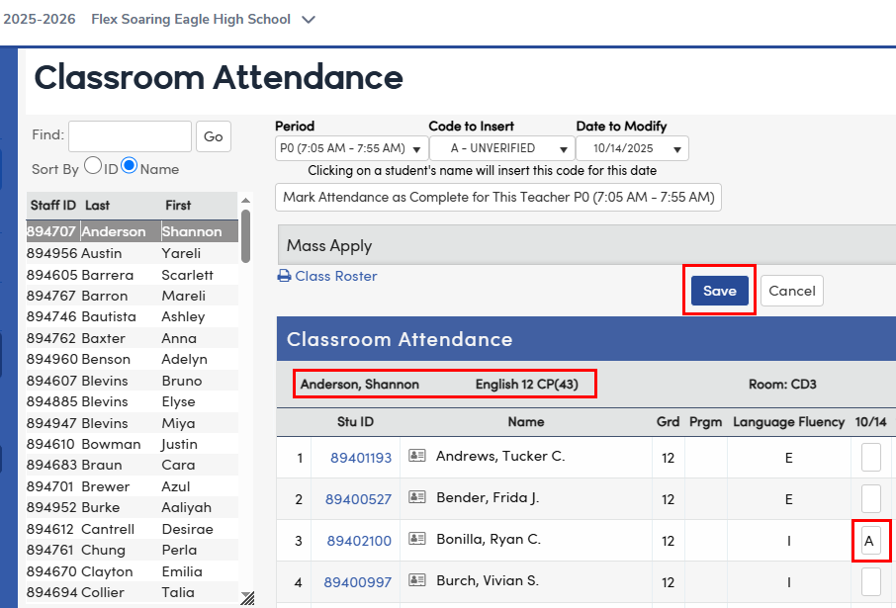Viewport: 896px width, 608px height.
Task: Click student name Bonilla, Ryan C.
Action: click(489, 540)
